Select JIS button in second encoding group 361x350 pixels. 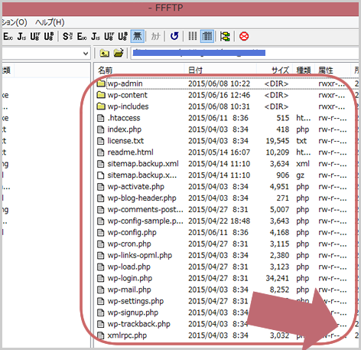pos(96,37)
